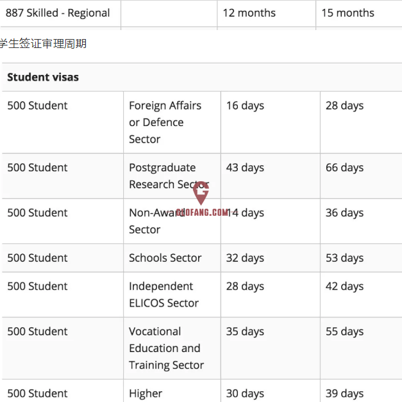The image size is (402, 402).
Task: Click Vocational Education and Training Sector cell
Action: point(172,348)
